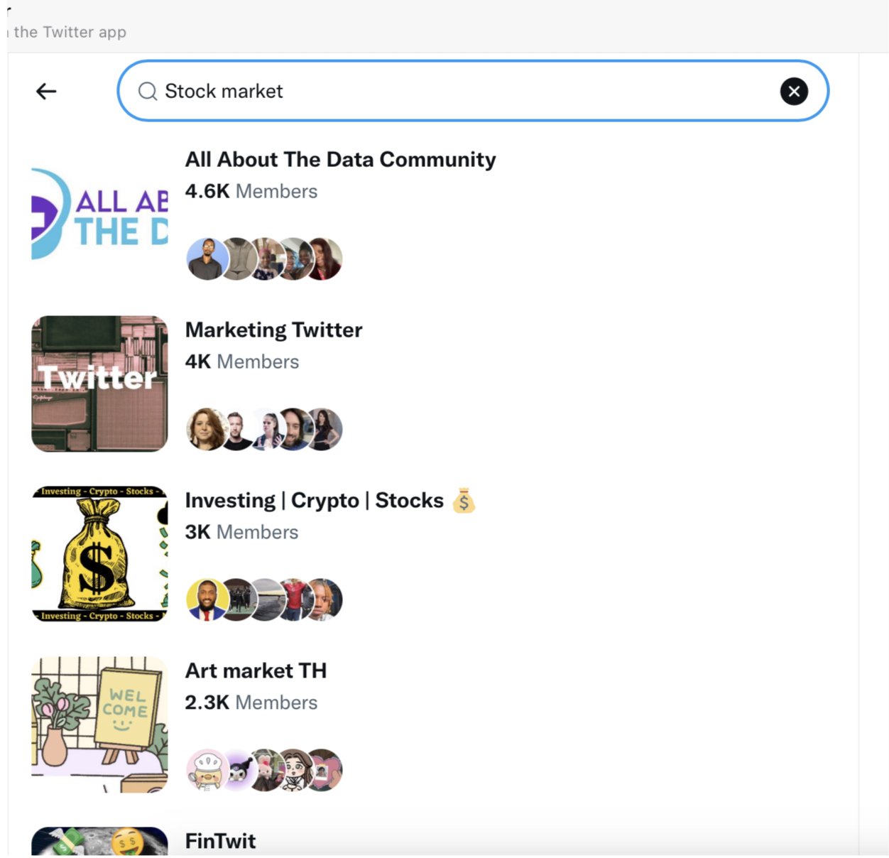Go back using the left arrow
This screenshot has width=889, height=858.
46,91
